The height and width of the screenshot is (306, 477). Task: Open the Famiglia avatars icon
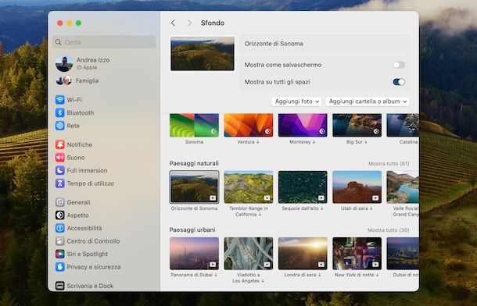[64, 80]
